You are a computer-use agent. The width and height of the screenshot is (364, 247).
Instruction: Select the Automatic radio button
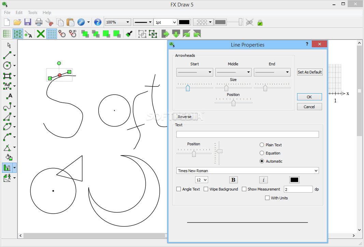tap(262, 161)
